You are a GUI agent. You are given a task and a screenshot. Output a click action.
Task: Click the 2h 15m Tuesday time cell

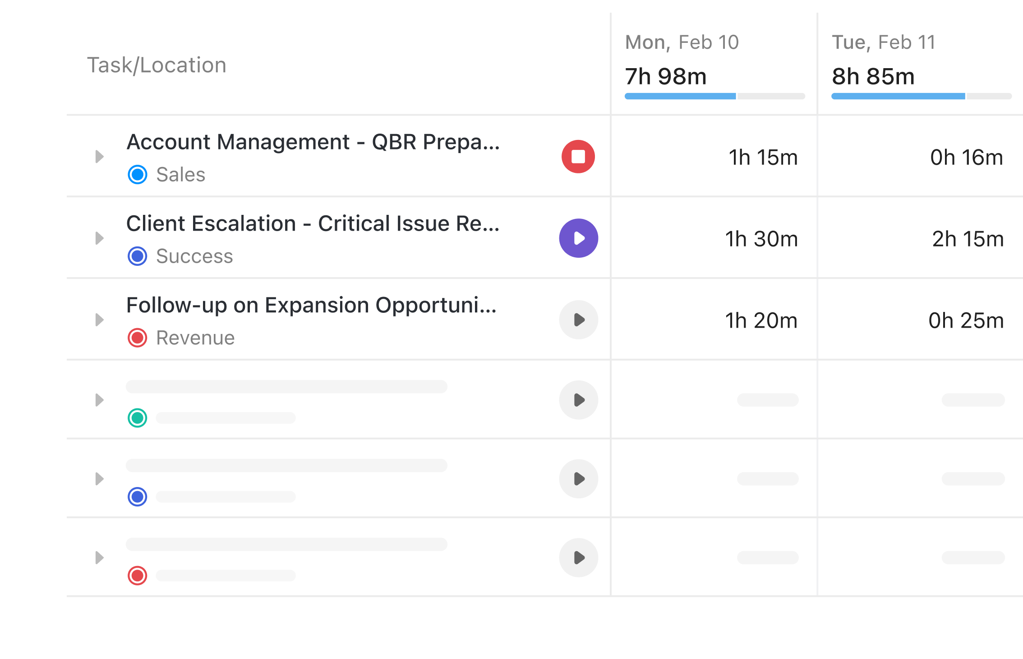(x=968, y=239)
